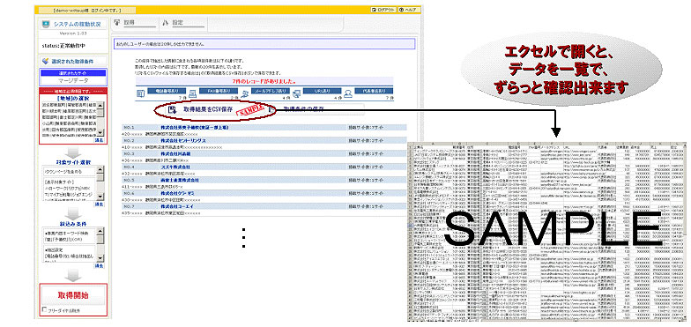Click the red 取得開始 button
This screenshot has height=327, width=691.
(73, 295)
